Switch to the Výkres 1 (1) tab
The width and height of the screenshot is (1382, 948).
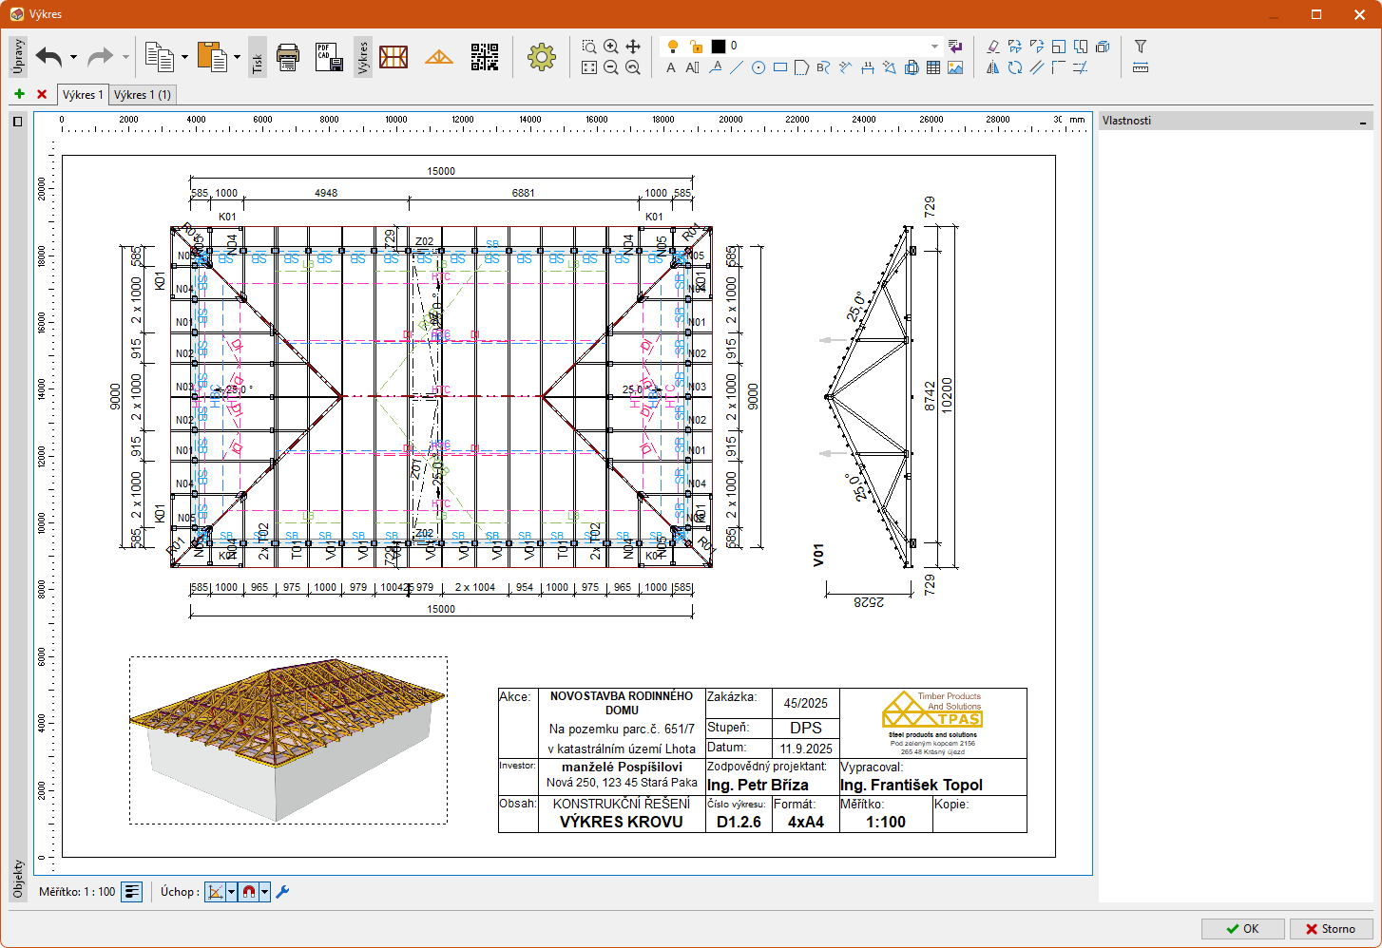143,95
